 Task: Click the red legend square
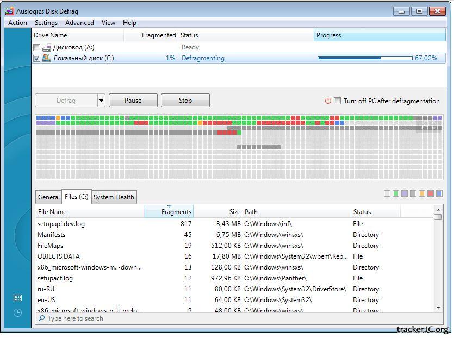click(x=431, y=193)
